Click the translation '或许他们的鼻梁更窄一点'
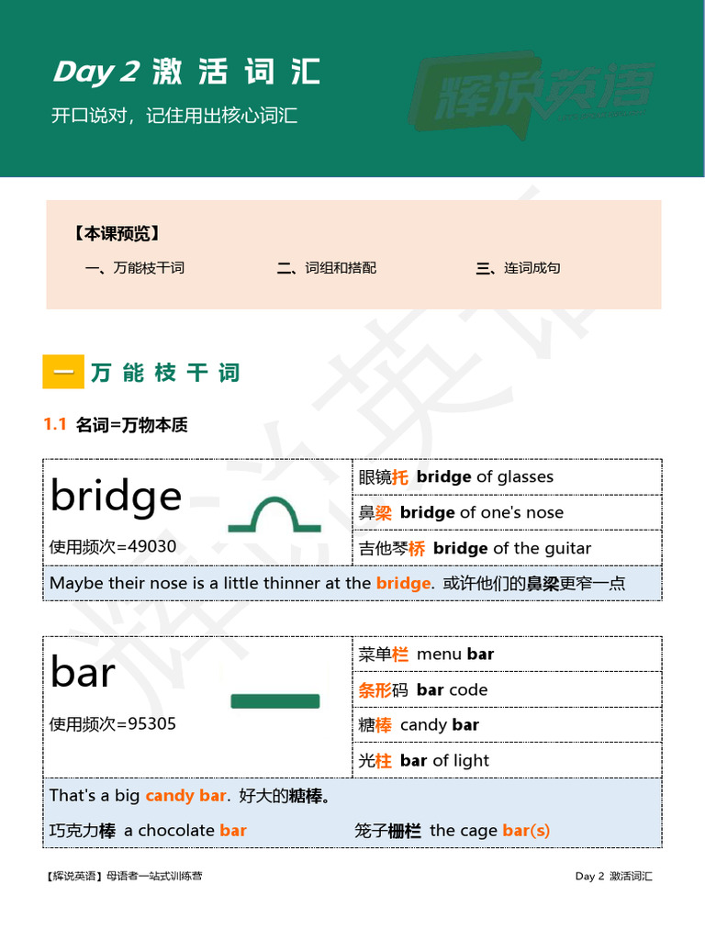Viewport: 705px width, 940px height. coord(534,583)
